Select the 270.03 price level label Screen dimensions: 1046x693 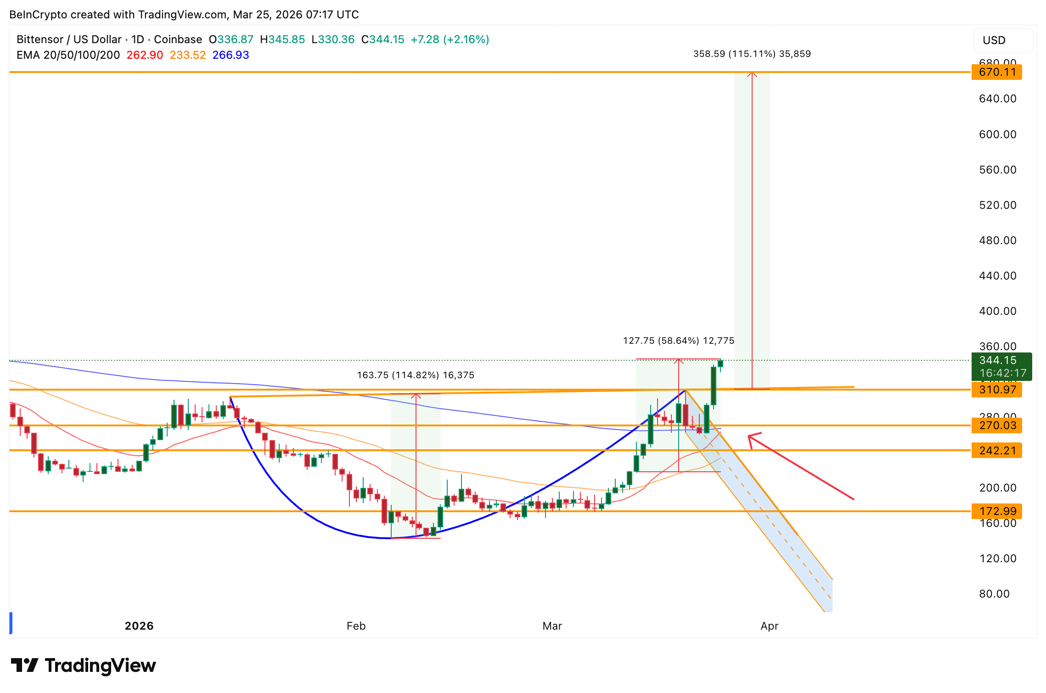pos(996,425)
